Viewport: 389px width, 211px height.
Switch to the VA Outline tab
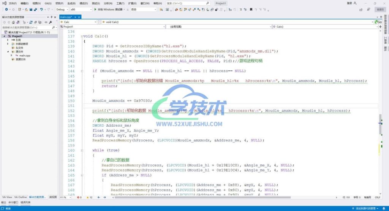point(21,197)
